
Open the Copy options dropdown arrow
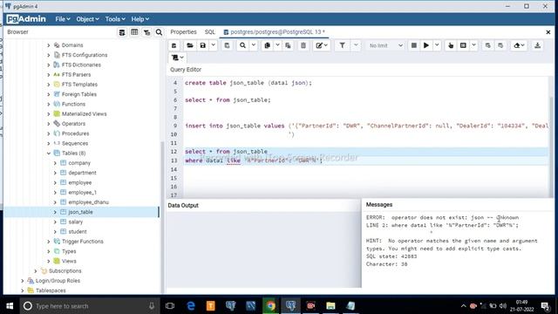pos(277,45)
